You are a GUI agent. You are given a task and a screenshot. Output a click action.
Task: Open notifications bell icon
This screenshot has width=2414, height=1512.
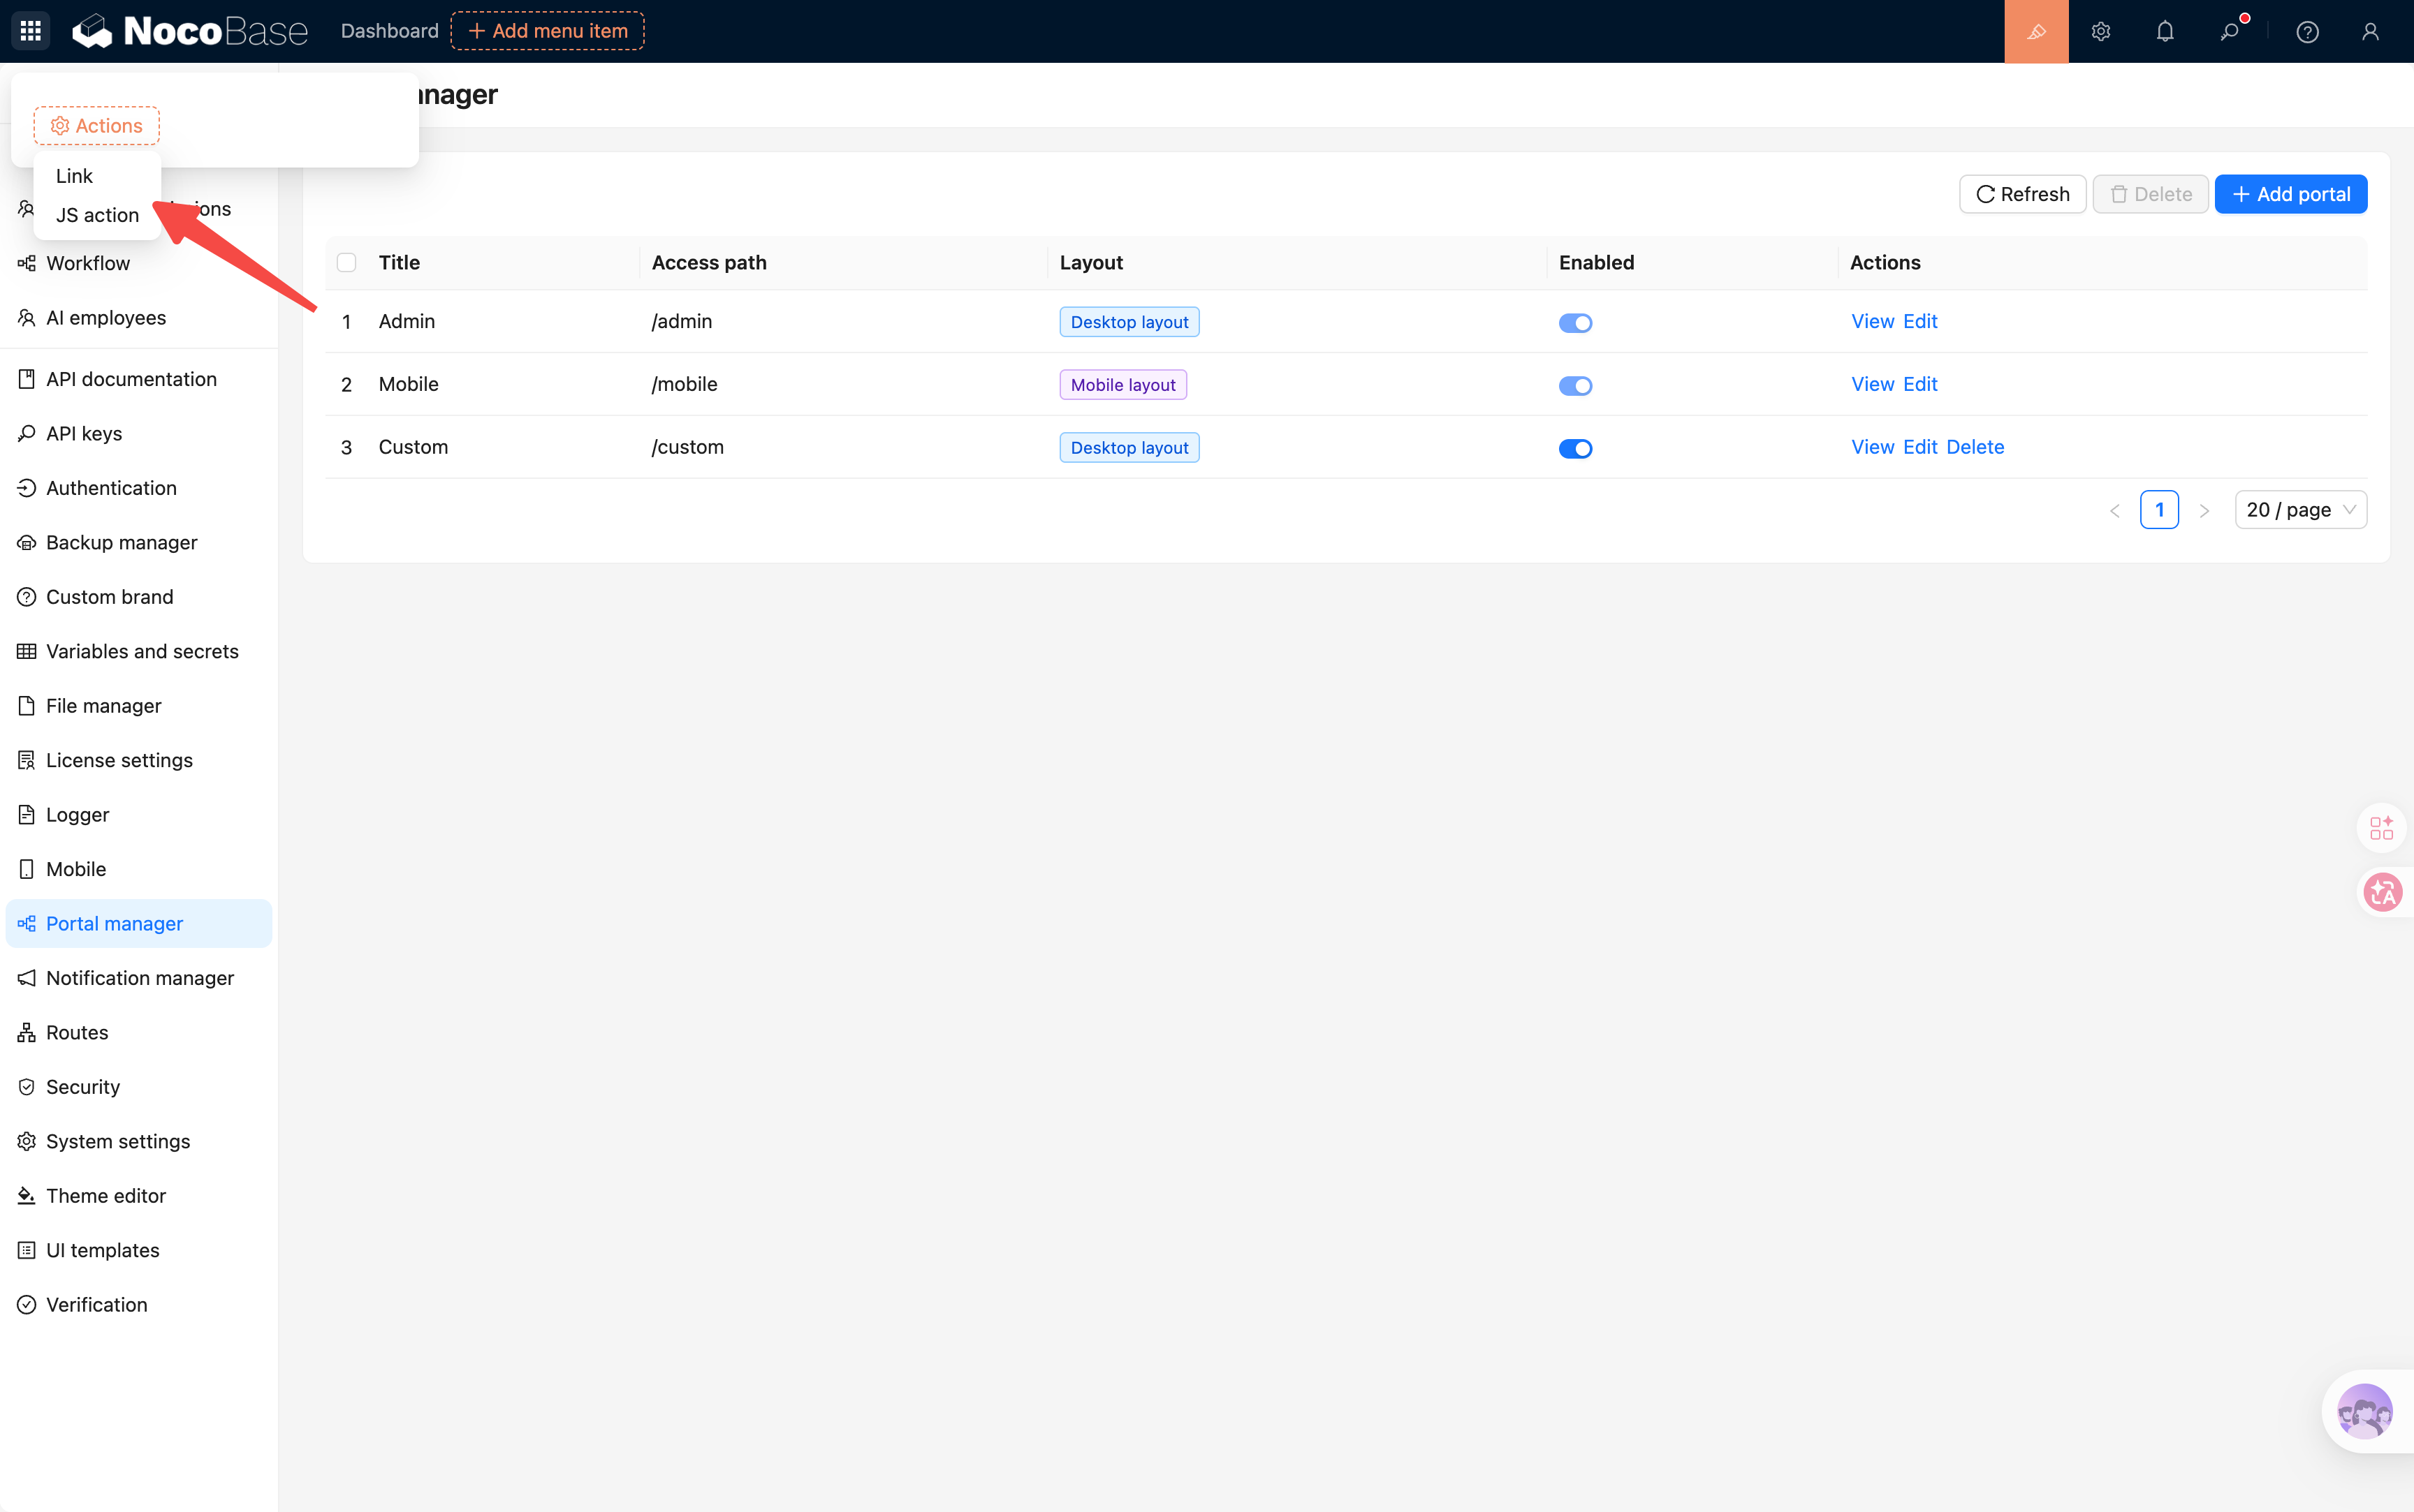(x=2165, y=31)
